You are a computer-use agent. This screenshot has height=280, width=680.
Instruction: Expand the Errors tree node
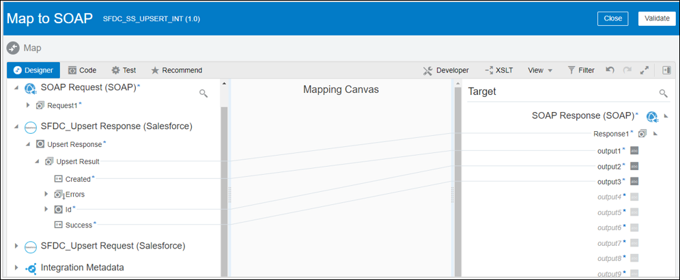point(46,195)
